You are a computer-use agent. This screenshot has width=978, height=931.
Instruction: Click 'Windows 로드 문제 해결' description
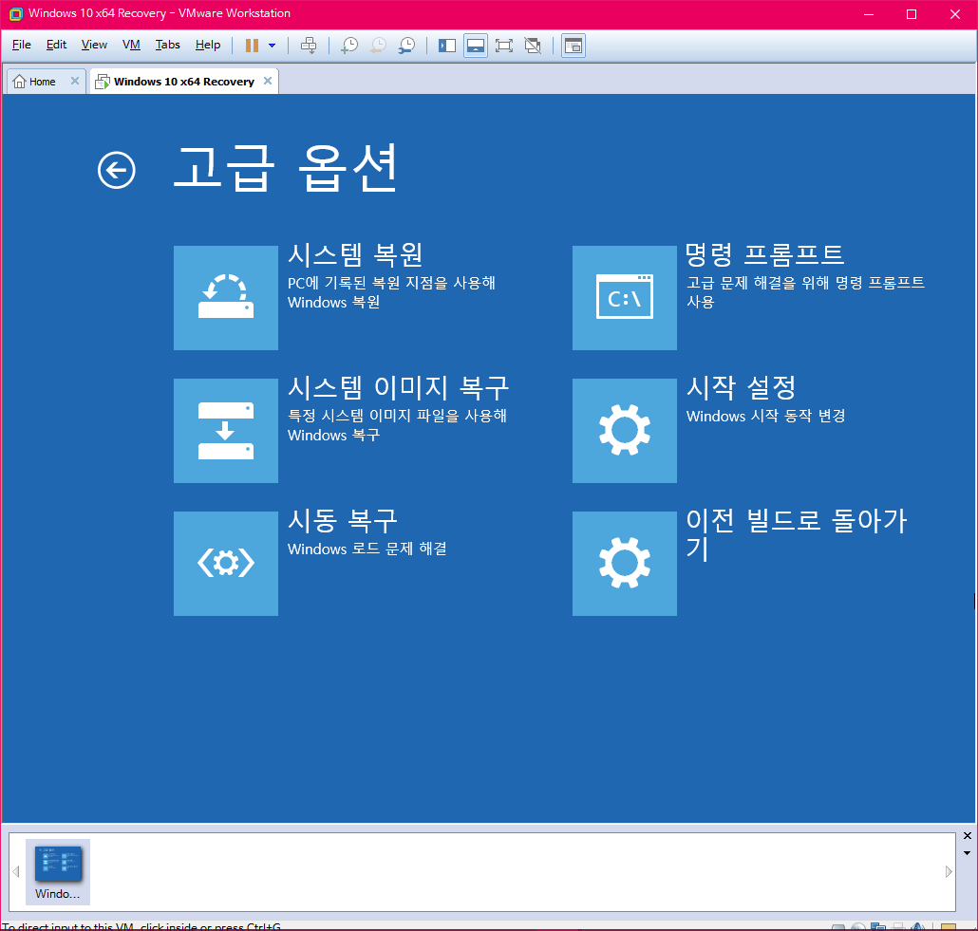tap(367, 549)
